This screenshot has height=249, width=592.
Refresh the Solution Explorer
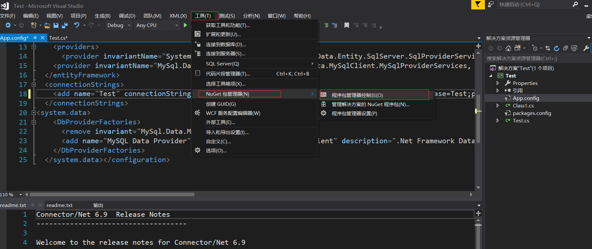click(x=557, y=48)
